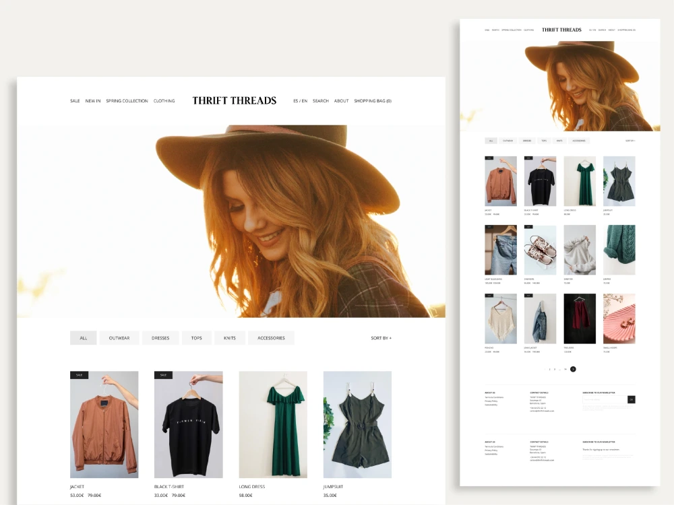Open white sweater thumbnail in preview grid
Screen dimensions: 674x505
point(580,250)
